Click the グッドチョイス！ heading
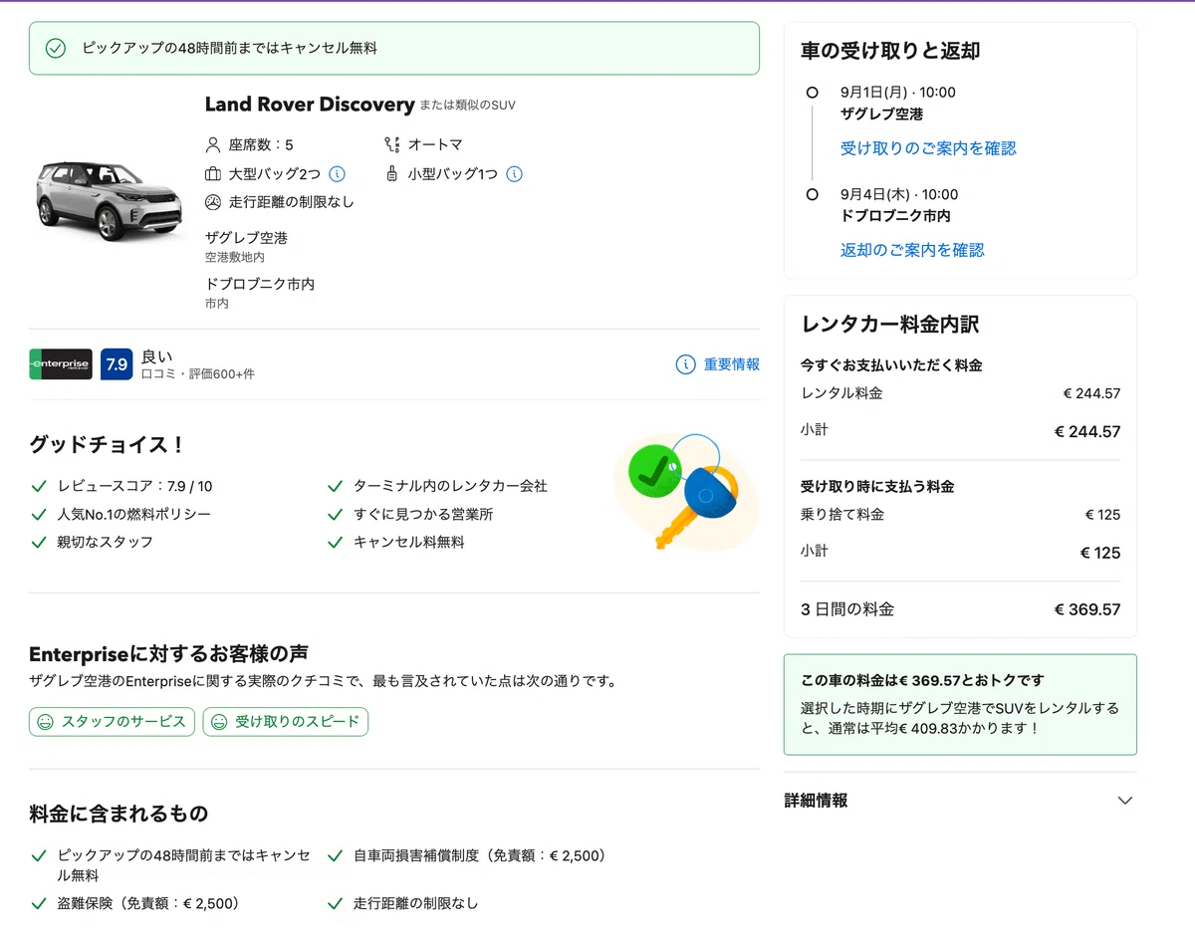1195x939 pixels. click(x=108, y=445)
